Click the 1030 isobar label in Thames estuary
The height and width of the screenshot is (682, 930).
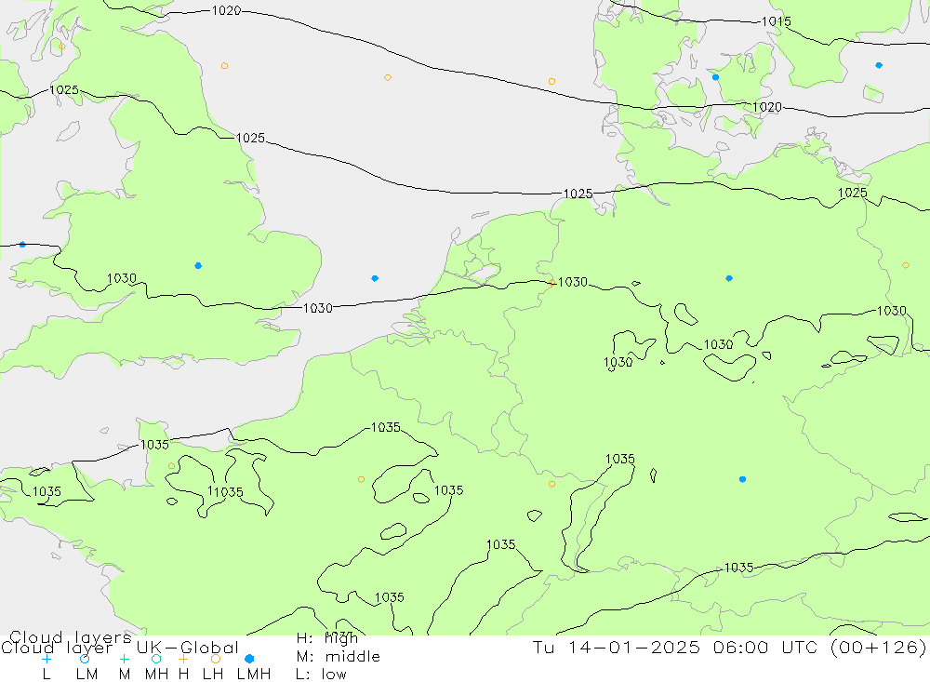[318, 308]
